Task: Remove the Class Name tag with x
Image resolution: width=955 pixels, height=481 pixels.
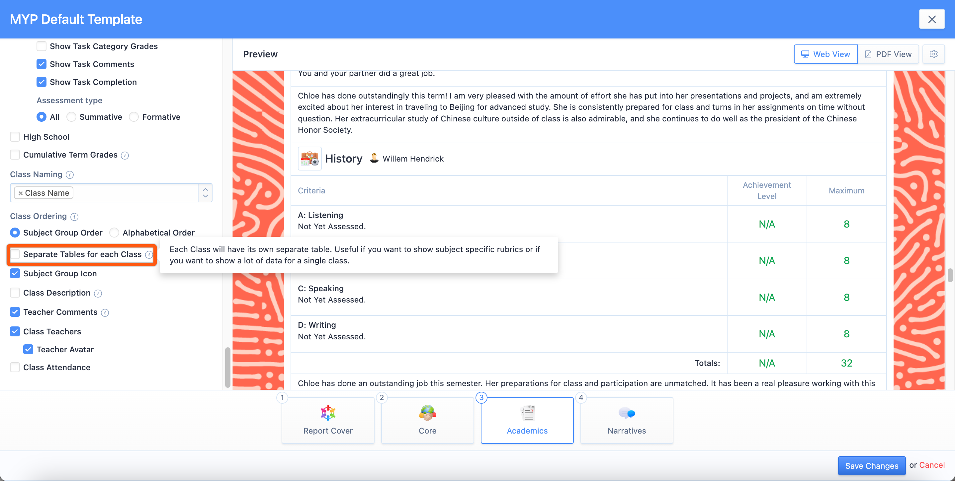Action: click(20, 193)
